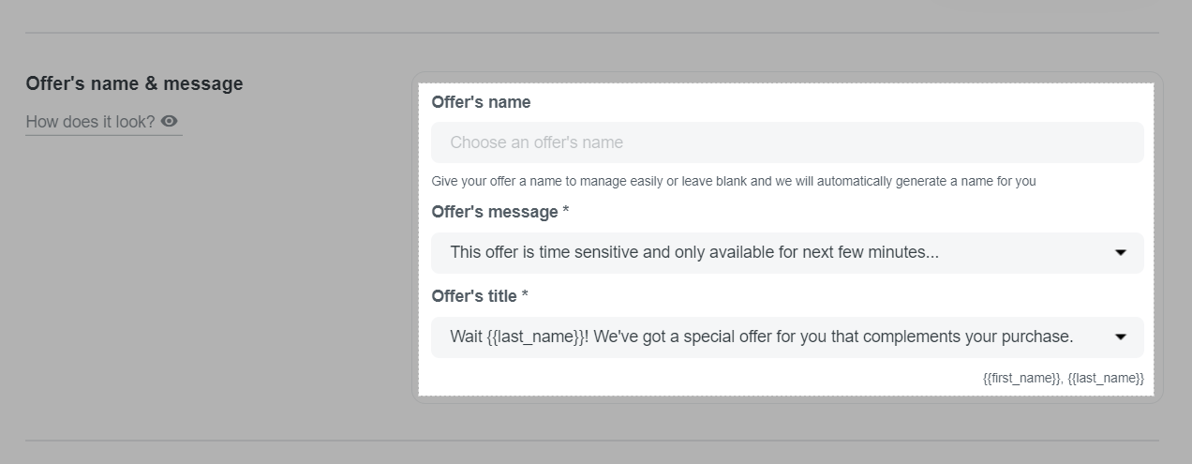Screen dimensions: 1192x464
Task: Click the helper text about auto-generated offer names
Action: pyautogui.click(x=733, y=181)
